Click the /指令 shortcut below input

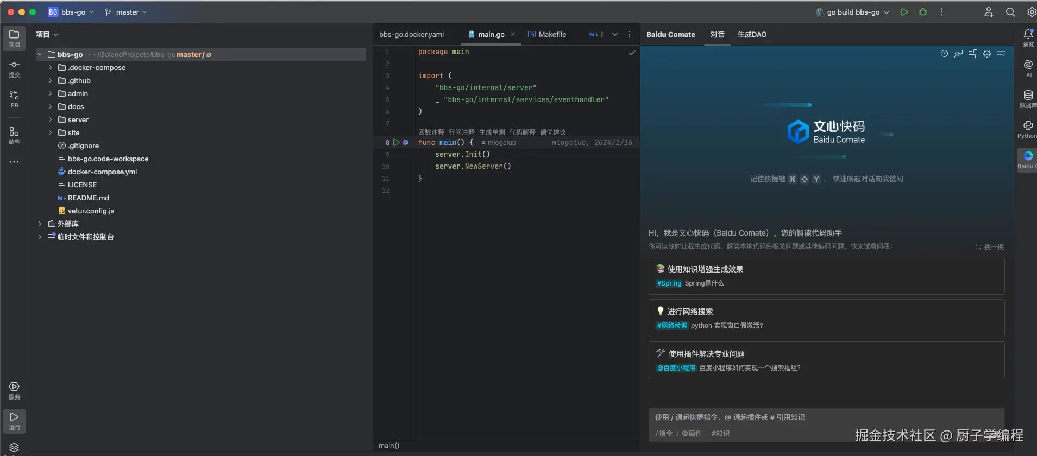[x=664, y=433]
